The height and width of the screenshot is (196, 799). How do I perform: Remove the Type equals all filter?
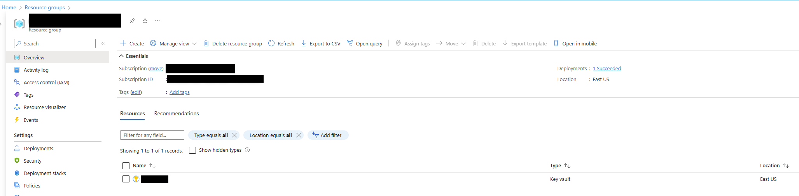pos(234,135)
